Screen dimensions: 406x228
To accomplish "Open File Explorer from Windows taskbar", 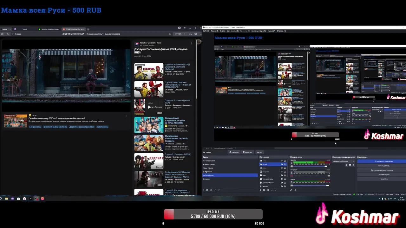I will coord(6,199).
